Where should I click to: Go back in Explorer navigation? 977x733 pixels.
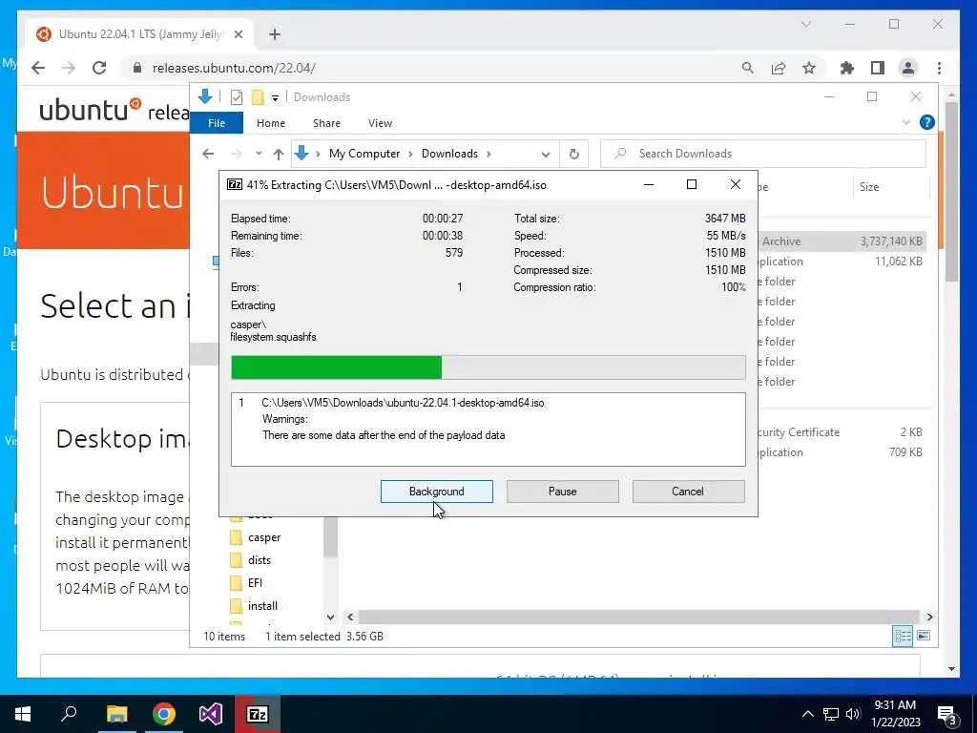(208, 154)
